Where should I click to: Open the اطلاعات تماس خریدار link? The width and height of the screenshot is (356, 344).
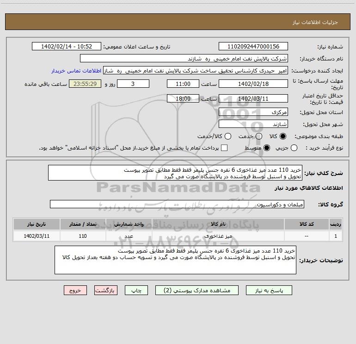[76, 71]
